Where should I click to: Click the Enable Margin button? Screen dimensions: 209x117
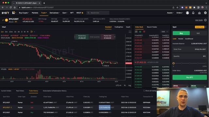pos(200,27)
